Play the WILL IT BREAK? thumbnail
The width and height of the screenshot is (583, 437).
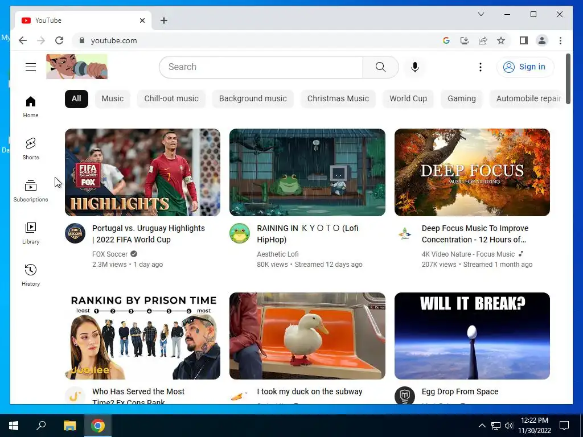[x=472, y=336]
